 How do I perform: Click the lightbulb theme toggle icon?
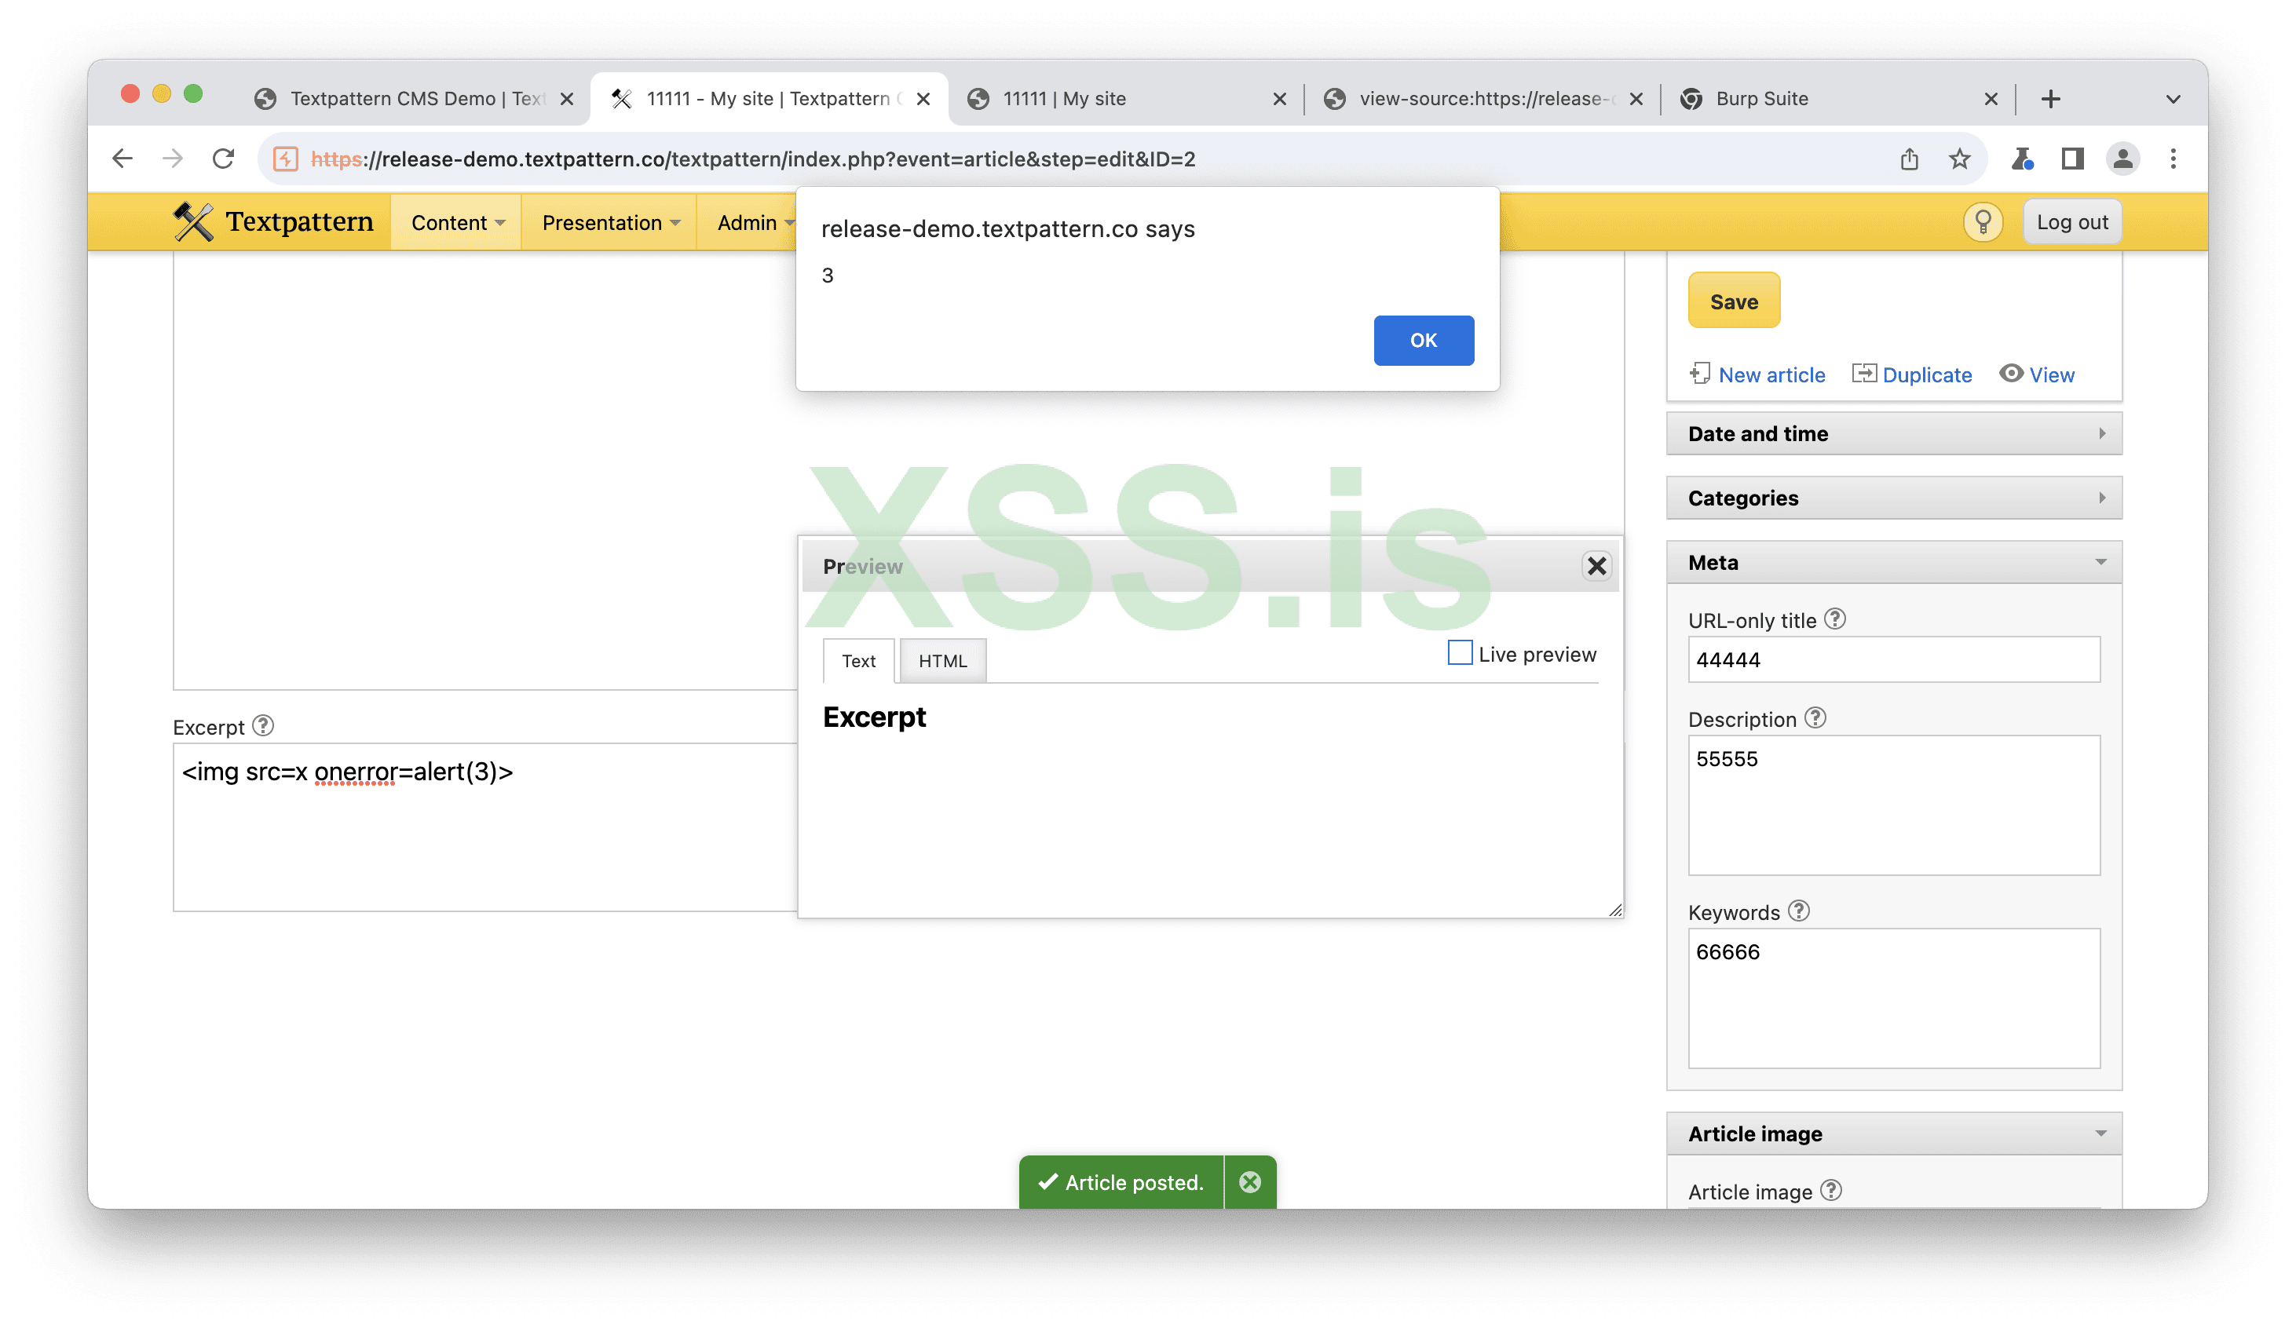(x=1982, y=222)
